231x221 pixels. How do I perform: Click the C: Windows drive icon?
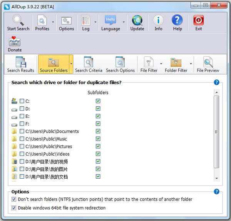14,101
